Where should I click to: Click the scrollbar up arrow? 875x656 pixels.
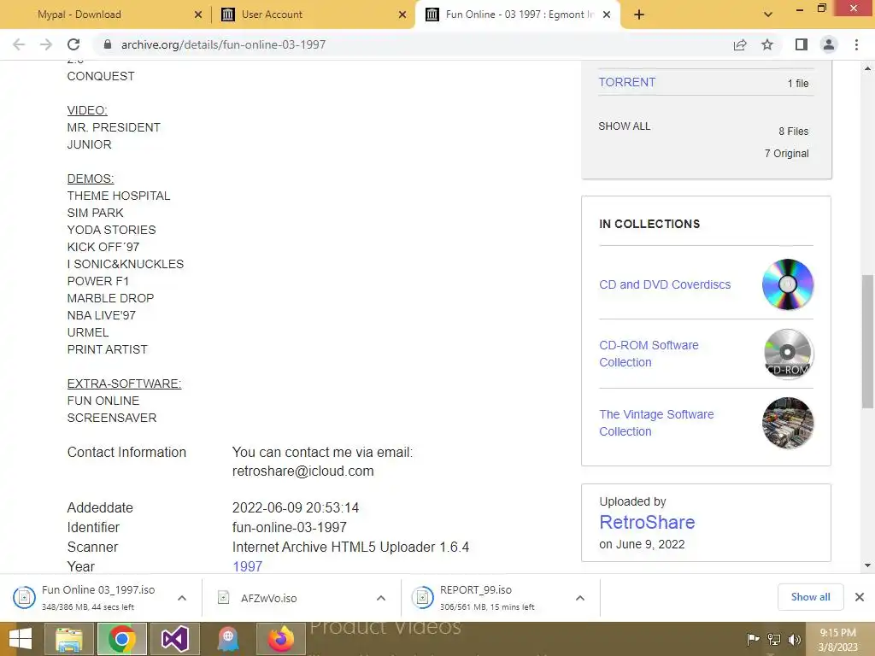pos(867,68)
